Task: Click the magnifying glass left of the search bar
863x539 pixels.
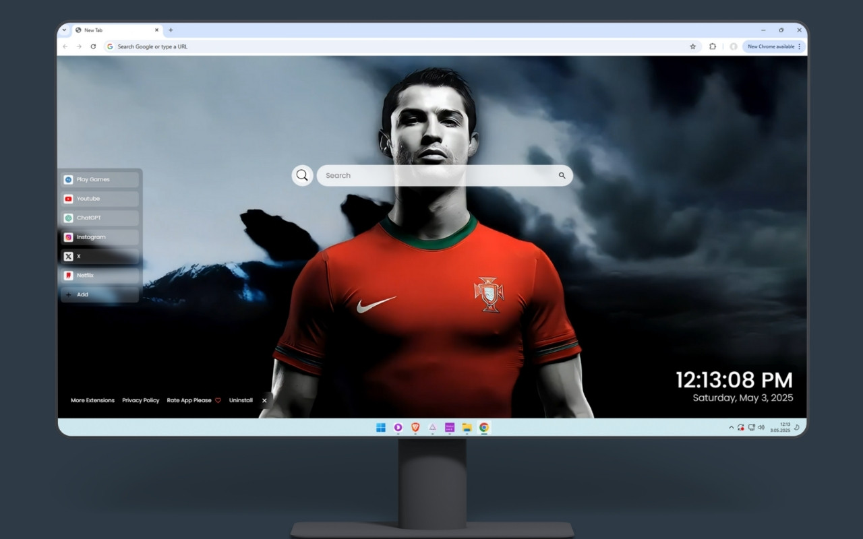Action: tap(302, 175)
